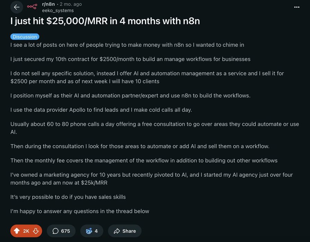
Task: Click the share arrow icon
Action: 117,231
